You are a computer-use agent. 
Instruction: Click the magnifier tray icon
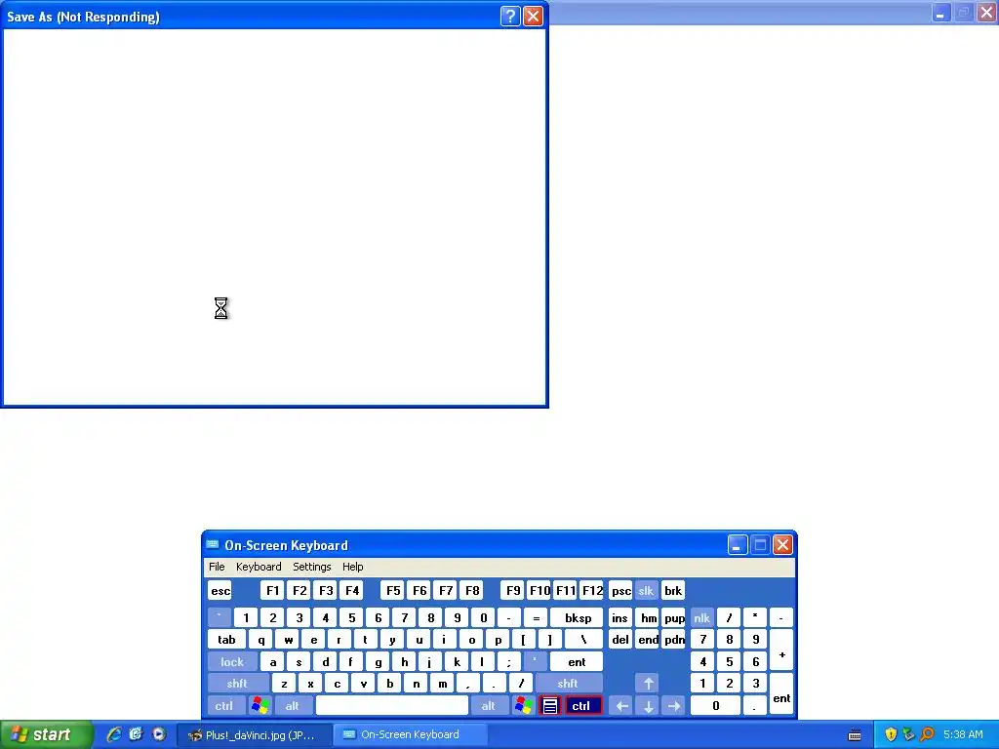pyautogui.click(x=927, y=734)
